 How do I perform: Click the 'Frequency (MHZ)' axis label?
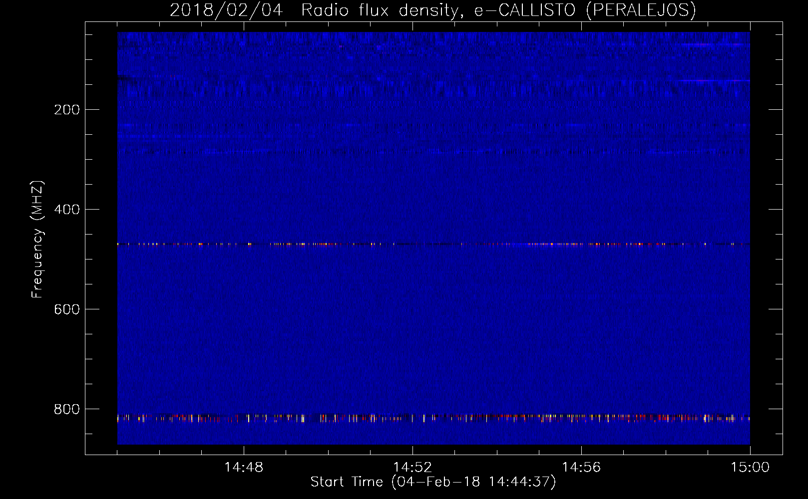tap(37, 240)
